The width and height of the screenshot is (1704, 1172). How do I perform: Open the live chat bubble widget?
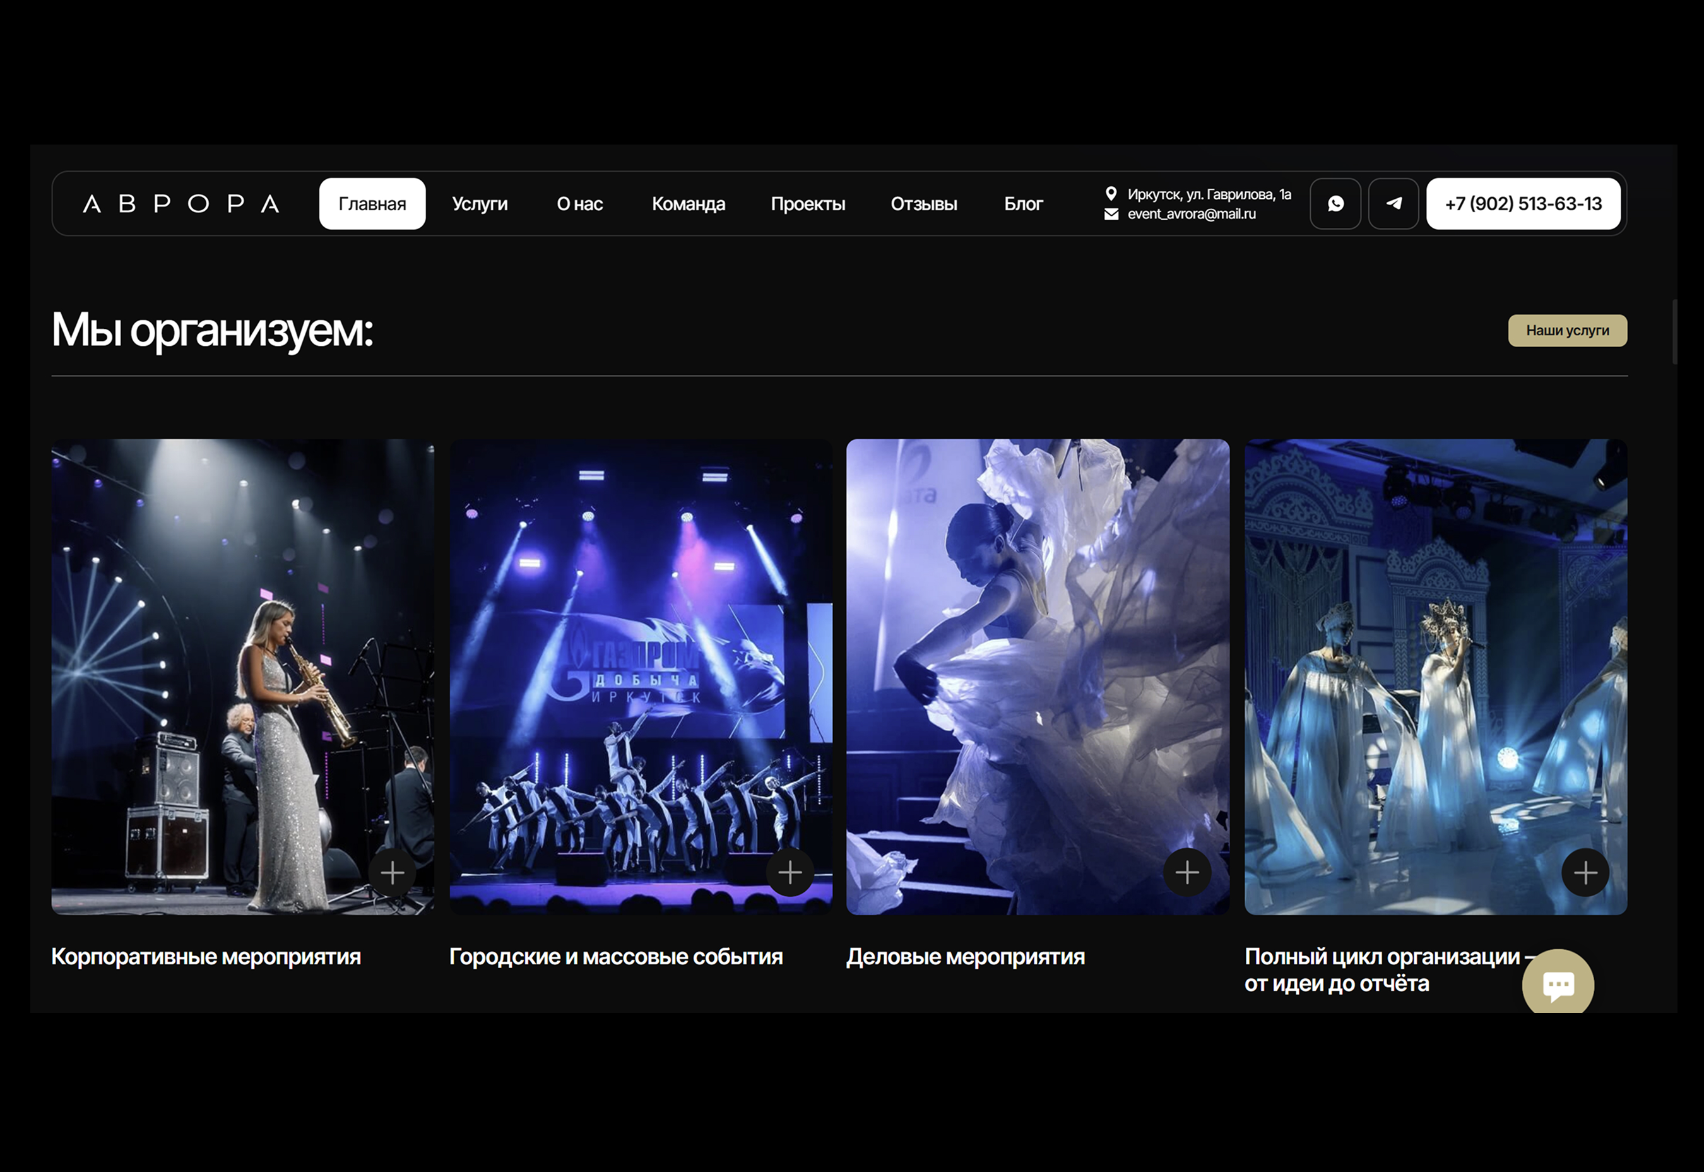point(1557,984)
